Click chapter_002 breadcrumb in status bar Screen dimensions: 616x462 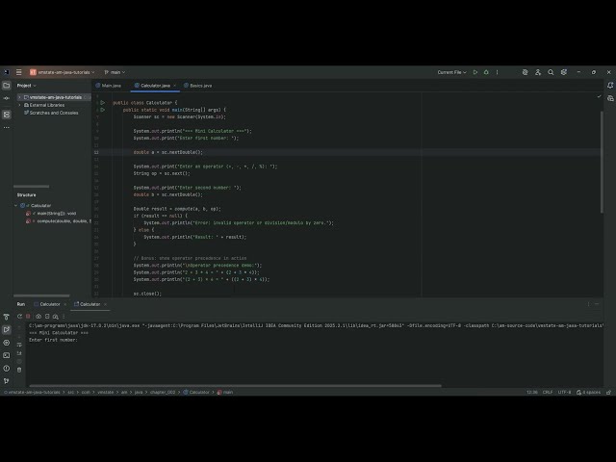click(163, 392)
